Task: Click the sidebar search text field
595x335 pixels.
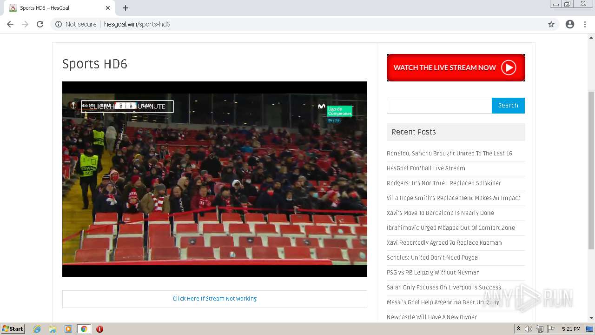Action: tap(439, 106)
